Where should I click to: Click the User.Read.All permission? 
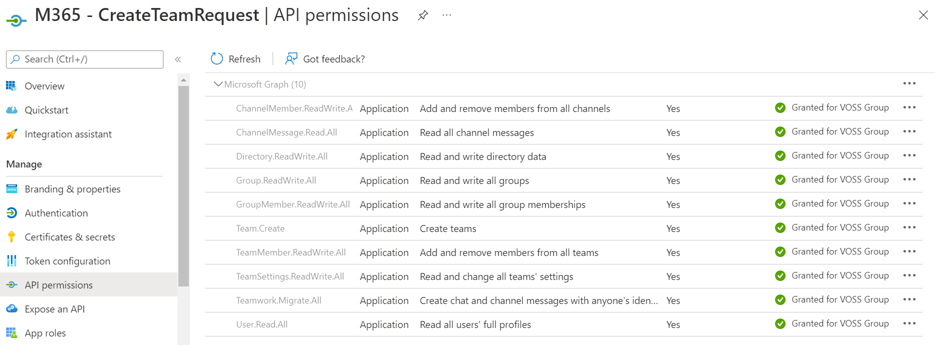(262, 324)
